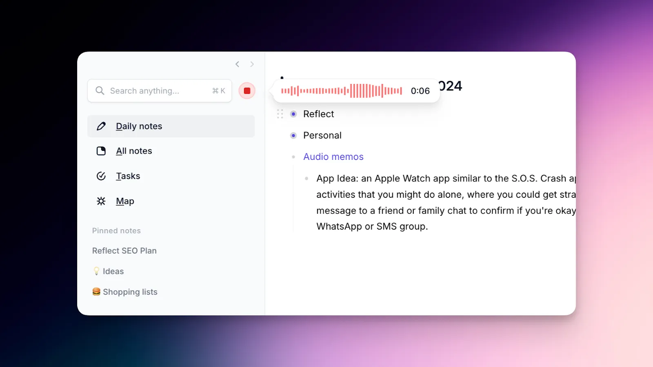Stop the audio recording with the red button
Viewport: 653px width, 367px height.
(247, 91)
